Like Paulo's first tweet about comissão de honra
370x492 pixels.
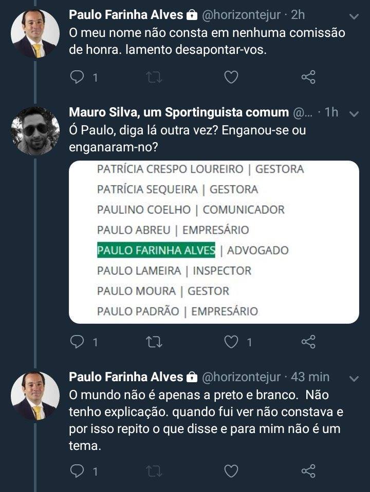(232, 77)
